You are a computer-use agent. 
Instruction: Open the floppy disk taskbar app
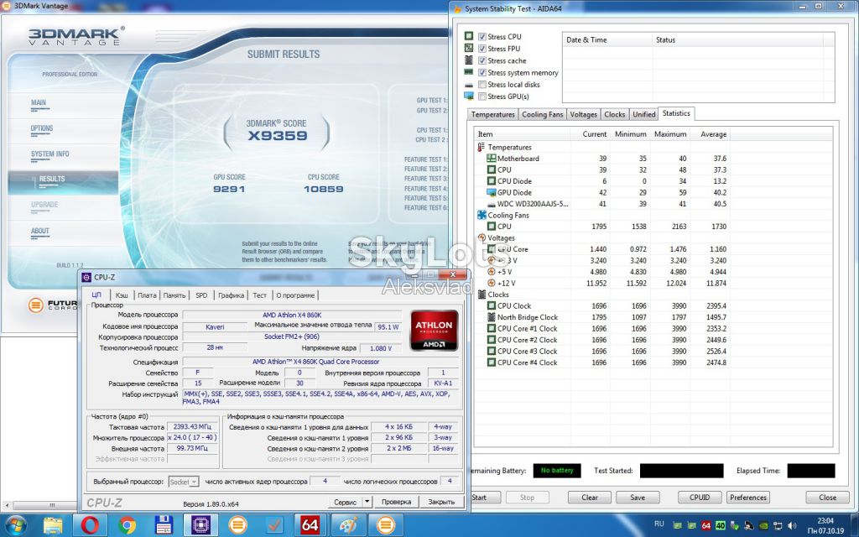click(x=164, y=525)
